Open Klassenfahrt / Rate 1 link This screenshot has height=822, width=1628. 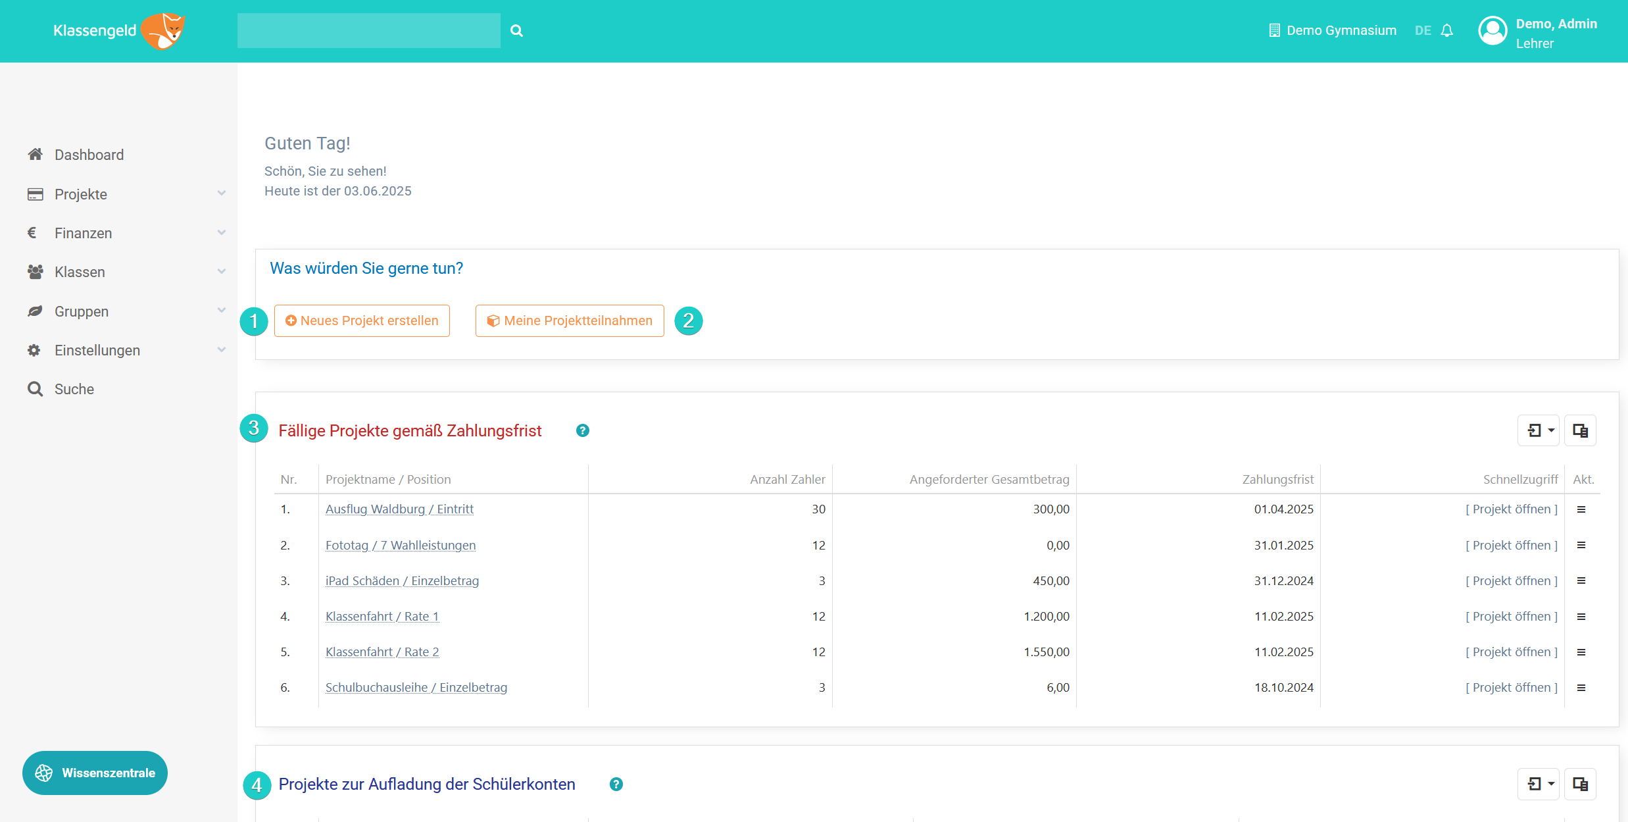click(382, 616)
